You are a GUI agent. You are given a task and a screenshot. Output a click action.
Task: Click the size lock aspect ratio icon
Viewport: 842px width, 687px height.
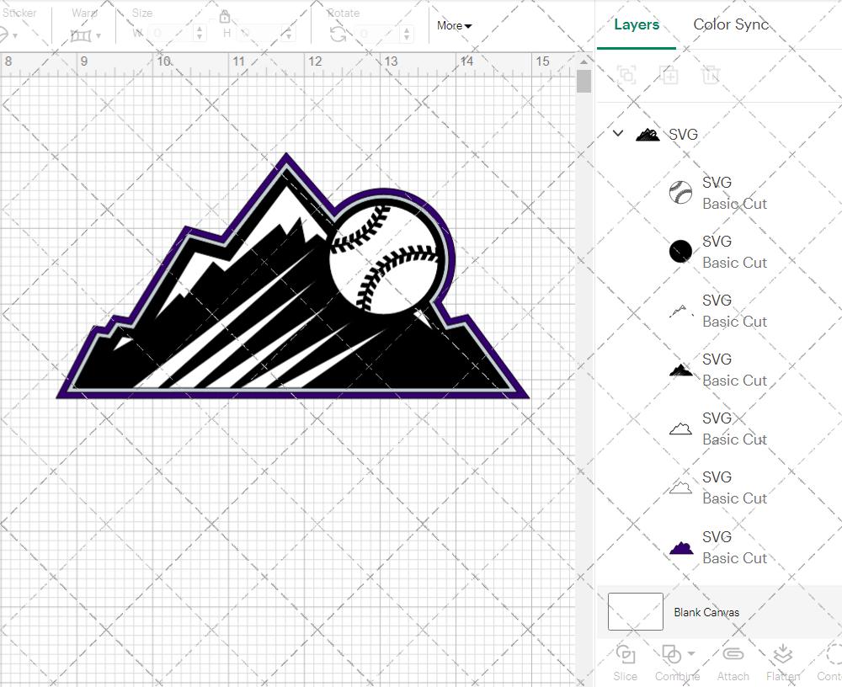pyautogui.click(x=225, y=17)
